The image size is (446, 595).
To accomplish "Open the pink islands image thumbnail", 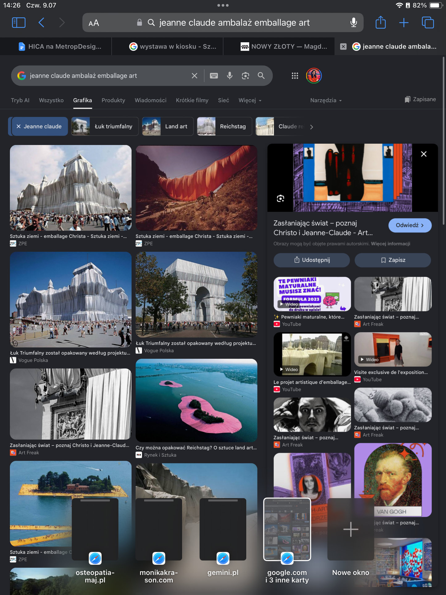I will pos(196,400).
